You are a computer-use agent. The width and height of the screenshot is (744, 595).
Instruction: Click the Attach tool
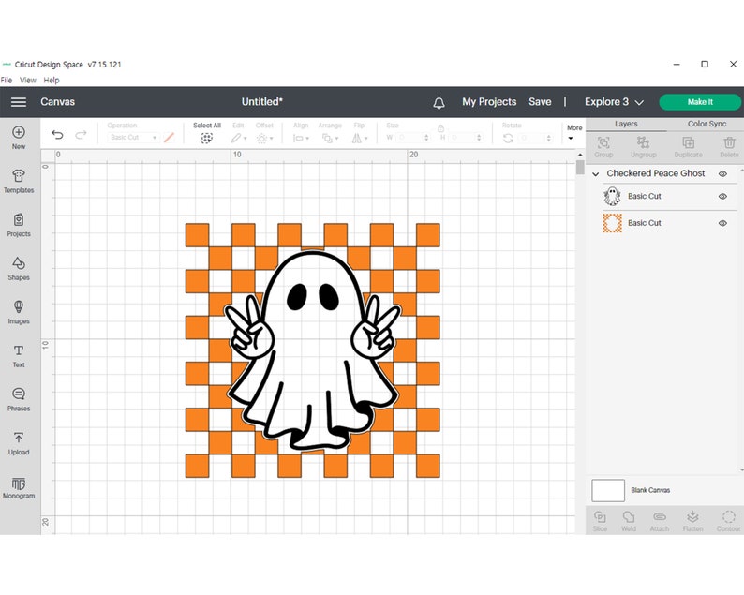pyautogui.click(x=660, y=520)
